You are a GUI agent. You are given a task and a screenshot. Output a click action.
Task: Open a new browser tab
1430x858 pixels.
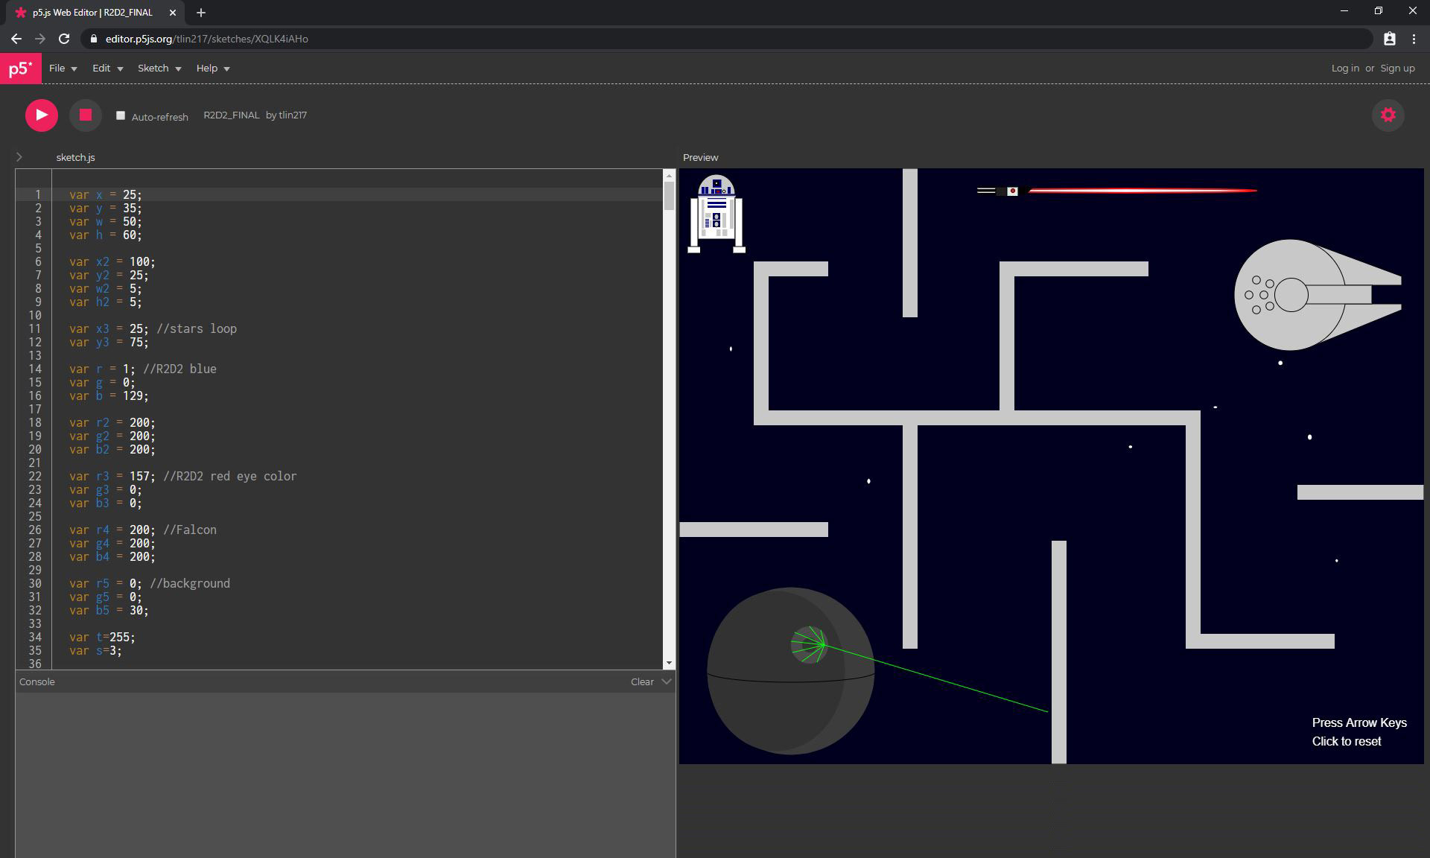point(200,13)
